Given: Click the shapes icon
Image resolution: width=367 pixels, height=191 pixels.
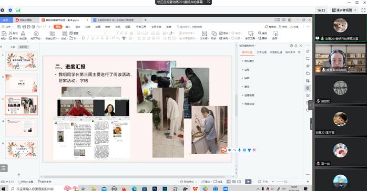Looking at the screenshot, I should 214,34.
